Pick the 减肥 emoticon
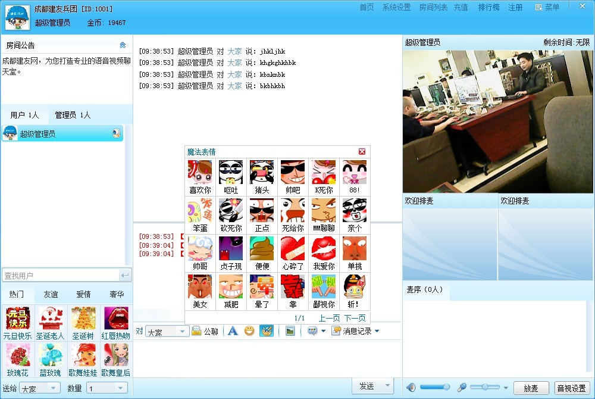 point(231,291)
